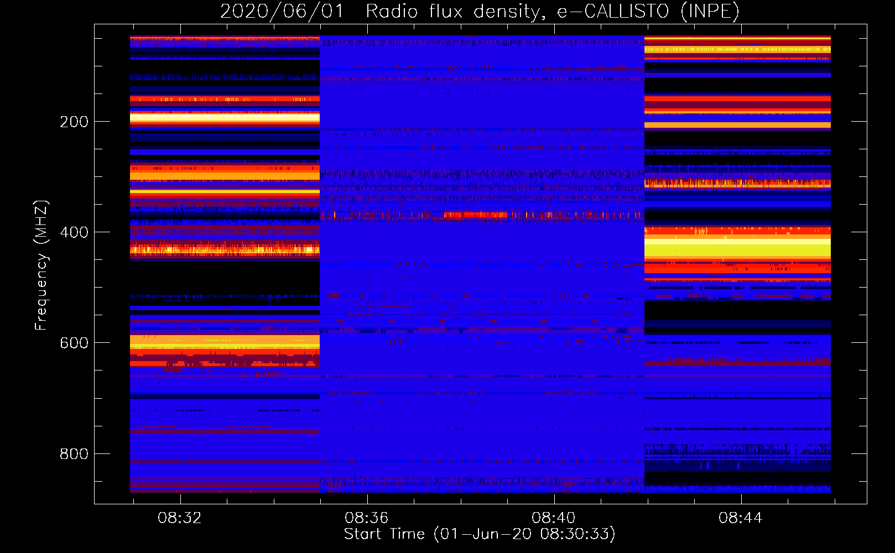Click the plot title '2020/06/01 Radio flux density'
The image size is (895, 553).
480,11
